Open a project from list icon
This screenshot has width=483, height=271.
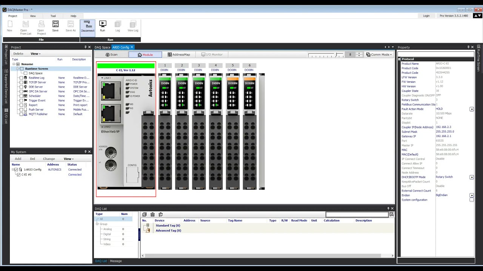point(26,24)
